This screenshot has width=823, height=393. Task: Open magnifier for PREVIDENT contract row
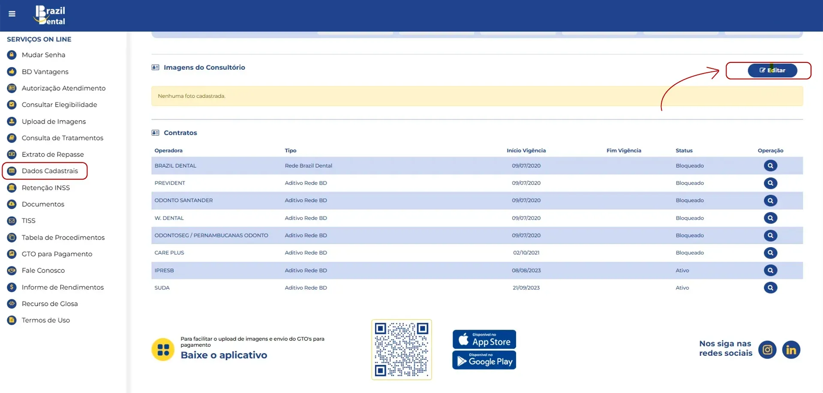(x=770, y=183)
